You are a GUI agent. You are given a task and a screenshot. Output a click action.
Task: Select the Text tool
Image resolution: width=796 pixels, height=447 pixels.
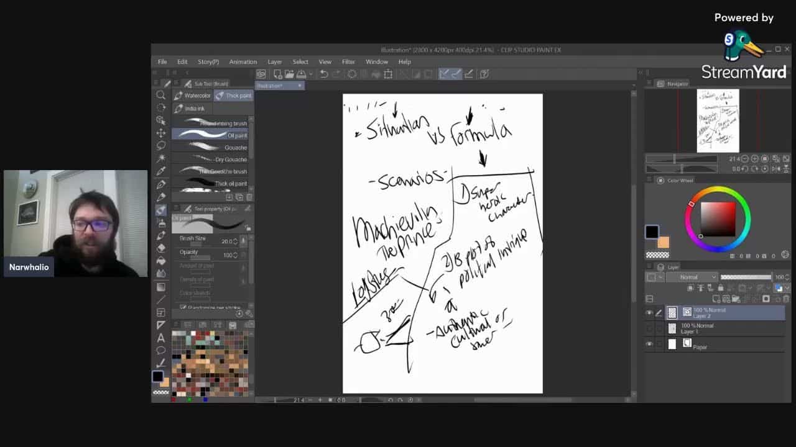(x=161, y=338)
